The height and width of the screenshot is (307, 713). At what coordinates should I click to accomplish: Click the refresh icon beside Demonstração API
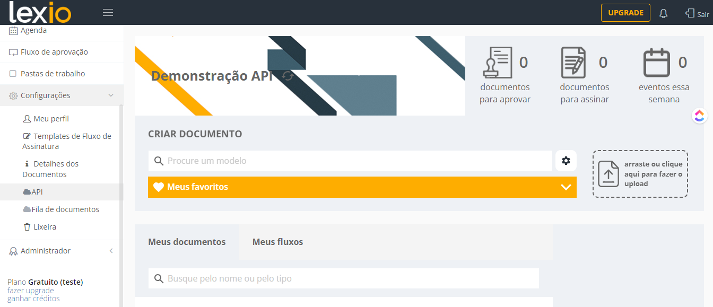point(288,76)
